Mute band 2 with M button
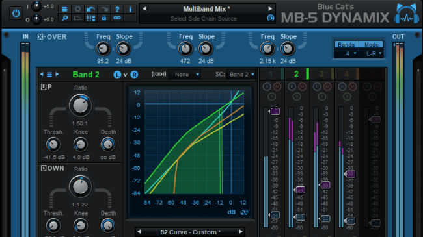 (302, 87)
